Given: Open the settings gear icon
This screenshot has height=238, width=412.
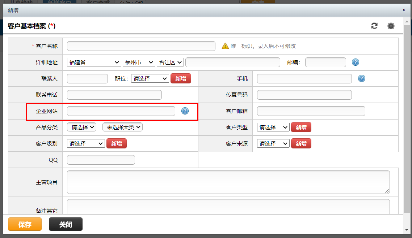Looking at the screenshot, I should pyautogui.click(x=391, y=26).
